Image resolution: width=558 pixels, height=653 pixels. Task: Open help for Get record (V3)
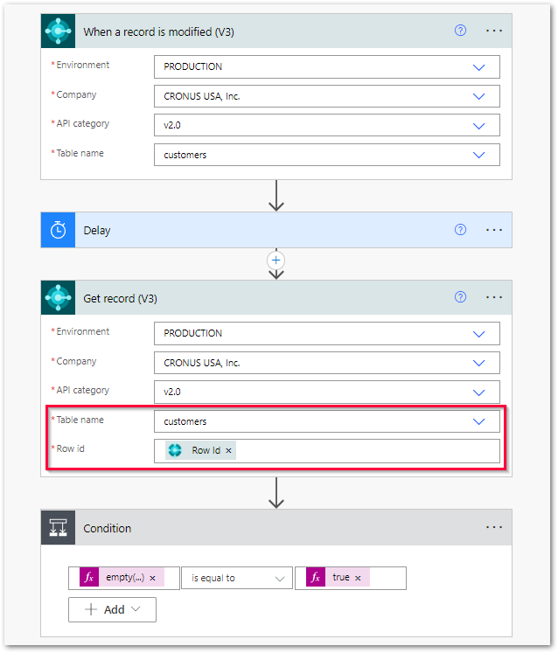point(460,297)
